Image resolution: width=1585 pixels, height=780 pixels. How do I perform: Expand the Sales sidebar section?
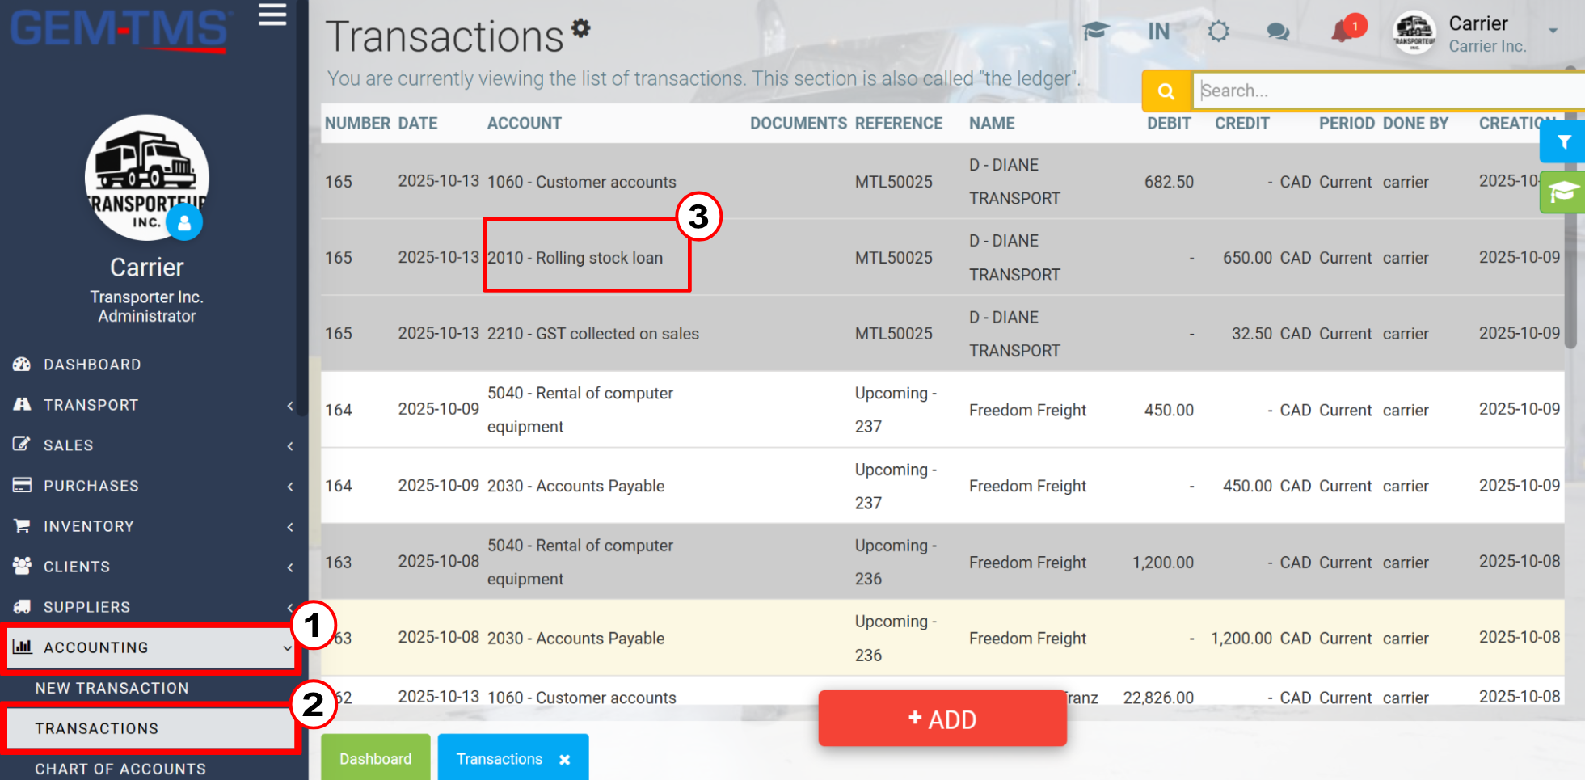(x=152, y=445)
